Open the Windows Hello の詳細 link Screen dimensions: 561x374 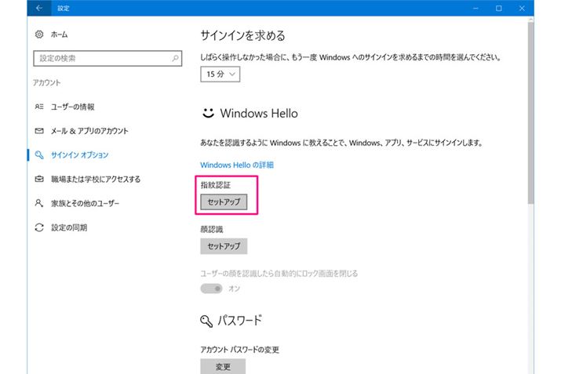point(237,165)
